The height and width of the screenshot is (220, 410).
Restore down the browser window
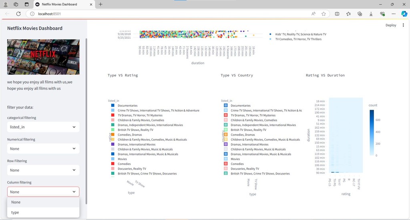(x=392, y=4)
